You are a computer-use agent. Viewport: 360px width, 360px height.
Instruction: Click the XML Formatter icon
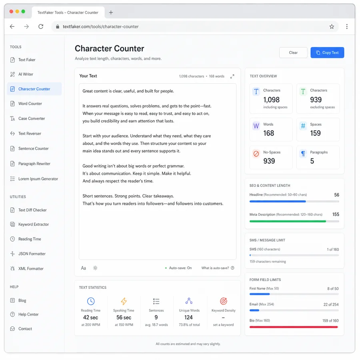click(13, 269)
